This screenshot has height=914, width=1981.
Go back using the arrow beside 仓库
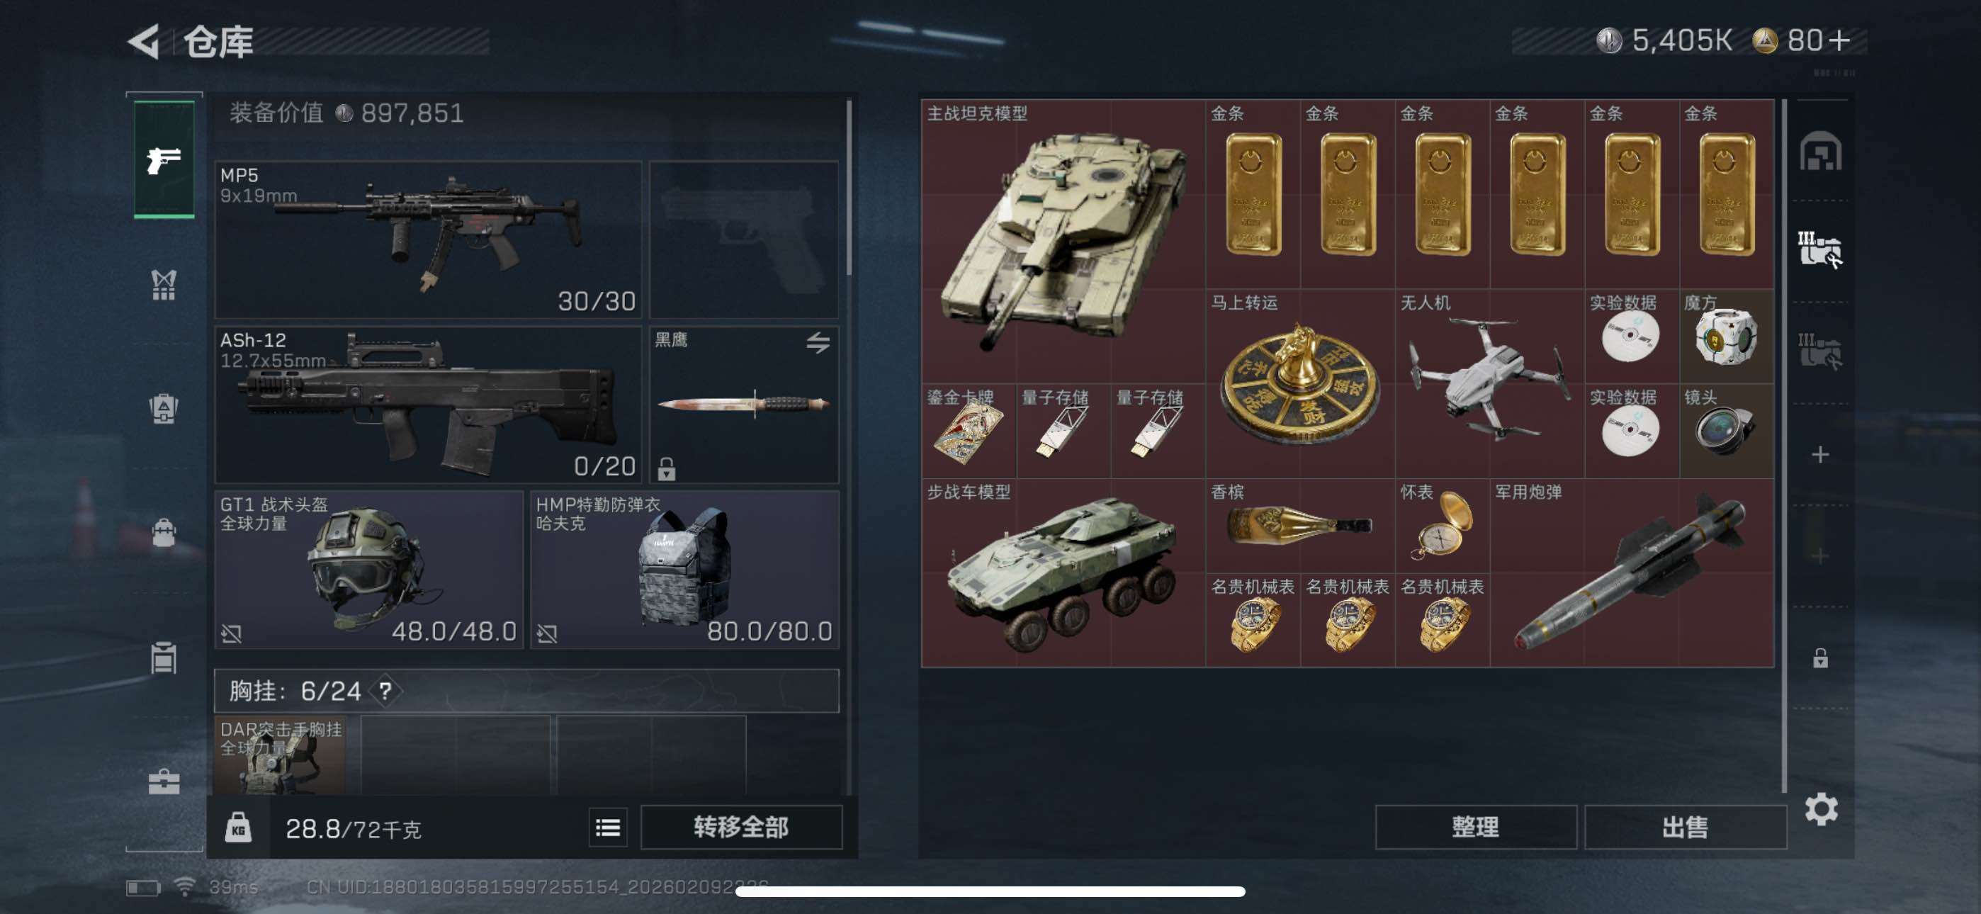144,41
